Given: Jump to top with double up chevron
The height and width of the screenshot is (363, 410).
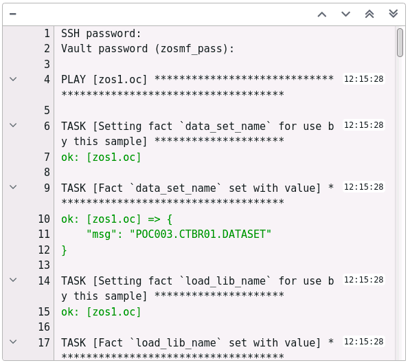Looking at the screenshot, I should tap(369, 14).
